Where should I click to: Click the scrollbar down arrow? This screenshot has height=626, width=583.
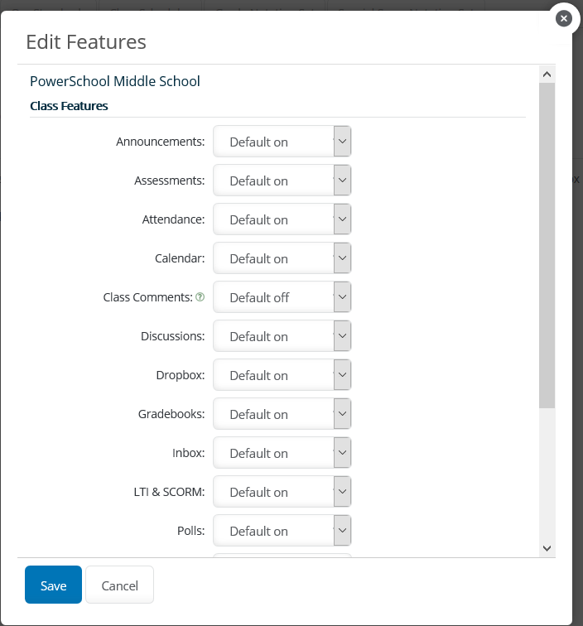click(547, 548)
